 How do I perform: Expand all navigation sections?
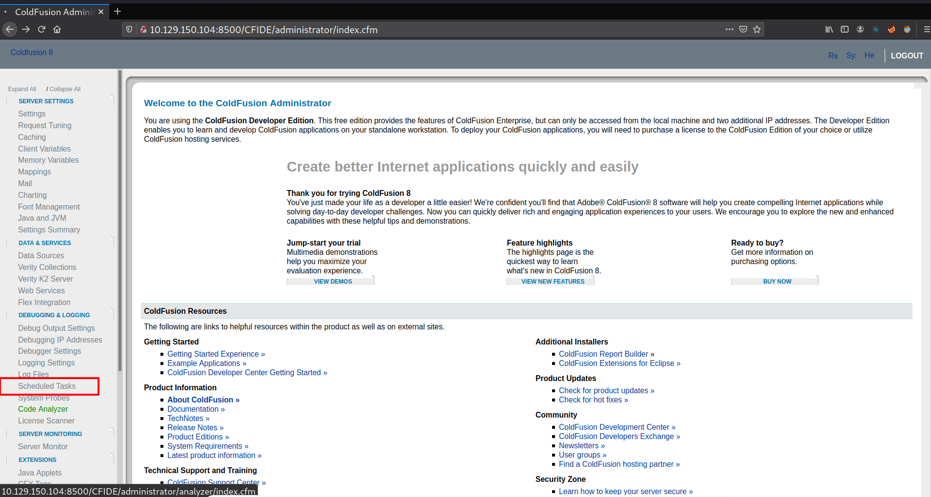coord(22,89)
